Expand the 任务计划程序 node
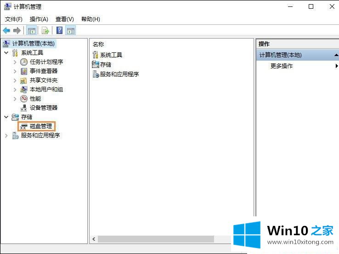The width and height of the screenshot is (339, 254). (15, 62)
